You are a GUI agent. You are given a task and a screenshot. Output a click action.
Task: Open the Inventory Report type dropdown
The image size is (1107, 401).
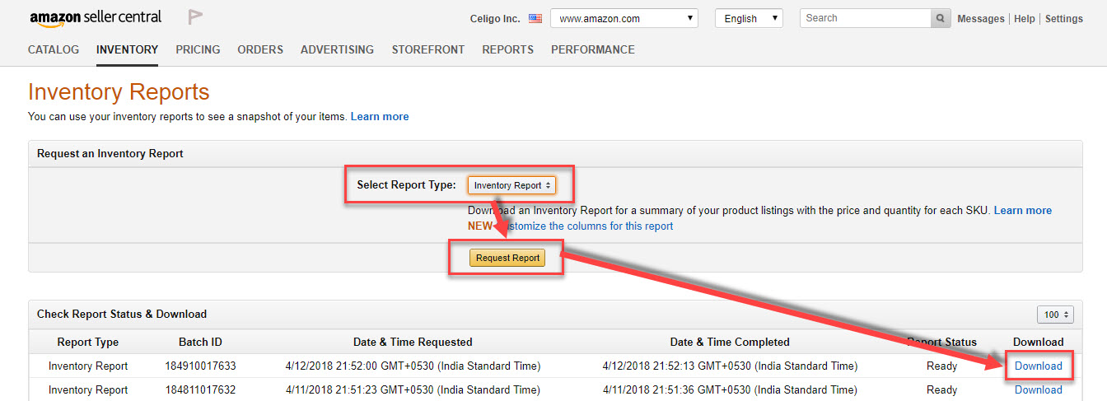[x=511, y=185]
